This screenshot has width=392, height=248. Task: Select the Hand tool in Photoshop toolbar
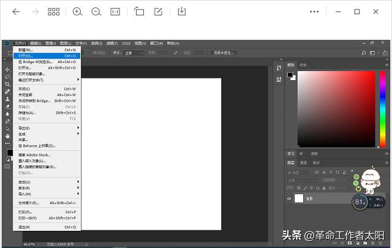(7, 135)
